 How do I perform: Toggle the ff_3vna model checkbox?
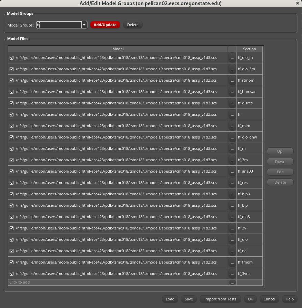pyautogui.click(x=12, y=274)
